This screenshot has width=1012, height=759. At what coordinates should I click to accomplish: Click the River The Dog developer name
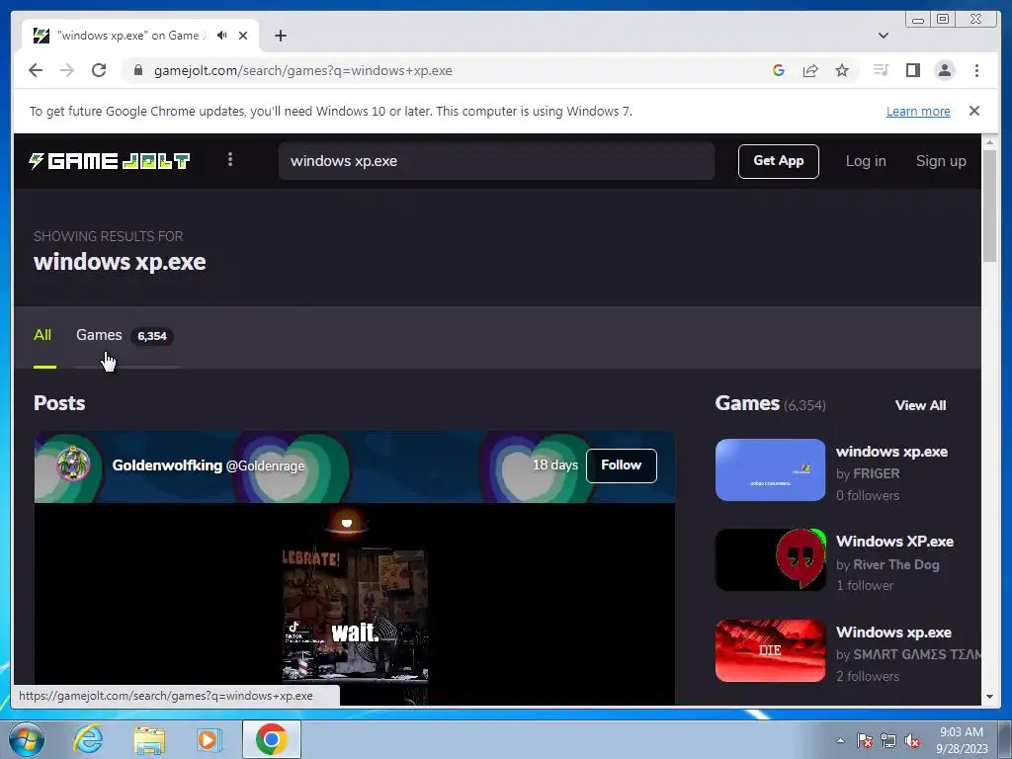pos(895,564)
